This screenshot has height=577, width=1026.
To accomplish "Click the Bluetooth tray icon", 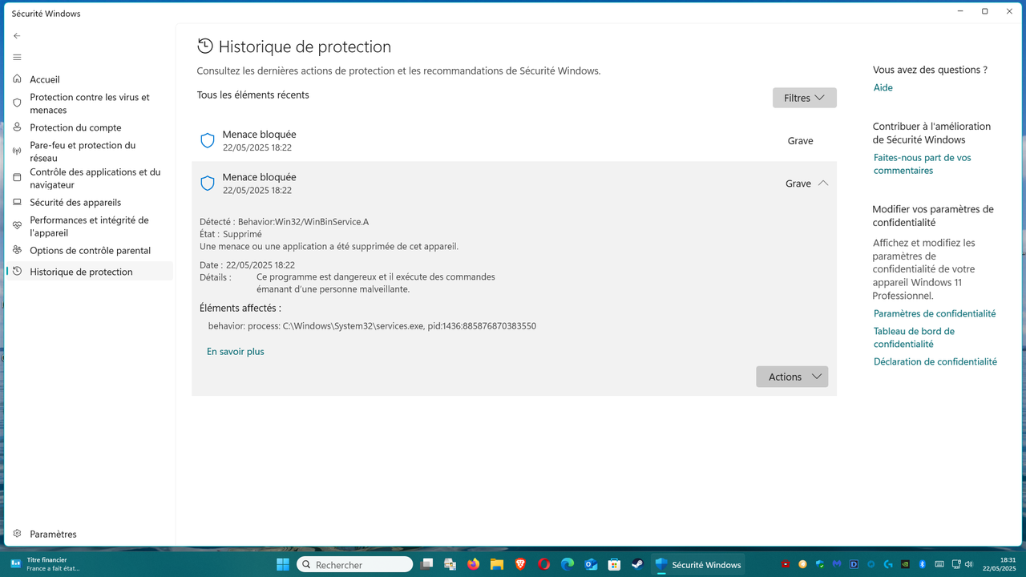I will pyautogui.click(x=922, y=564).
